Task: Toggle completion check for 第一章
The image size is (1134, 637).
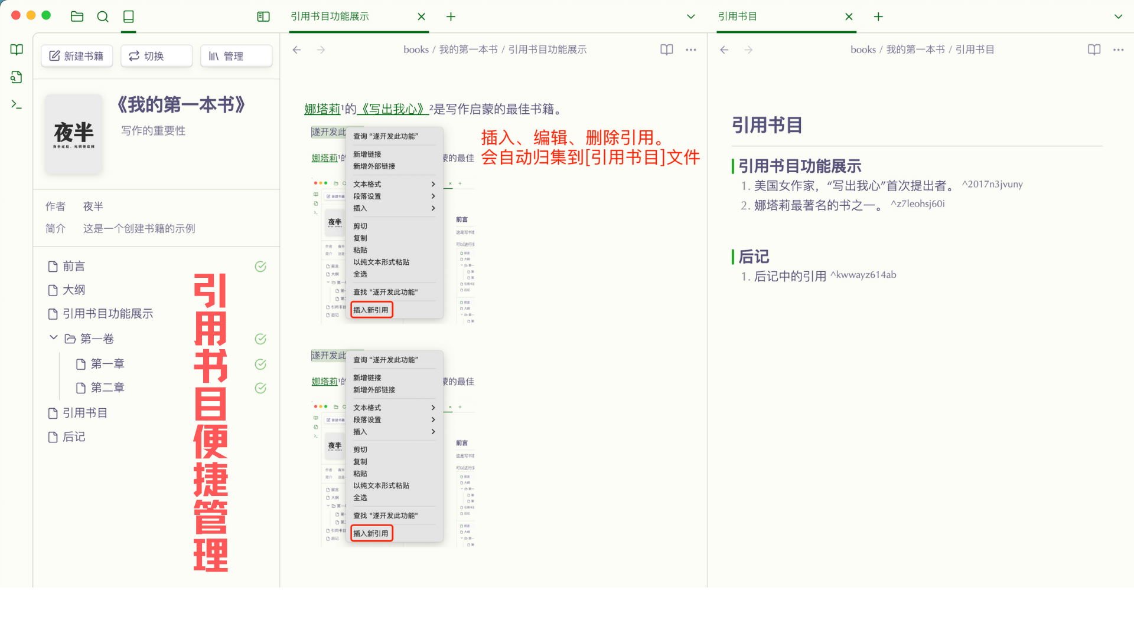Action: click(260, 364)
